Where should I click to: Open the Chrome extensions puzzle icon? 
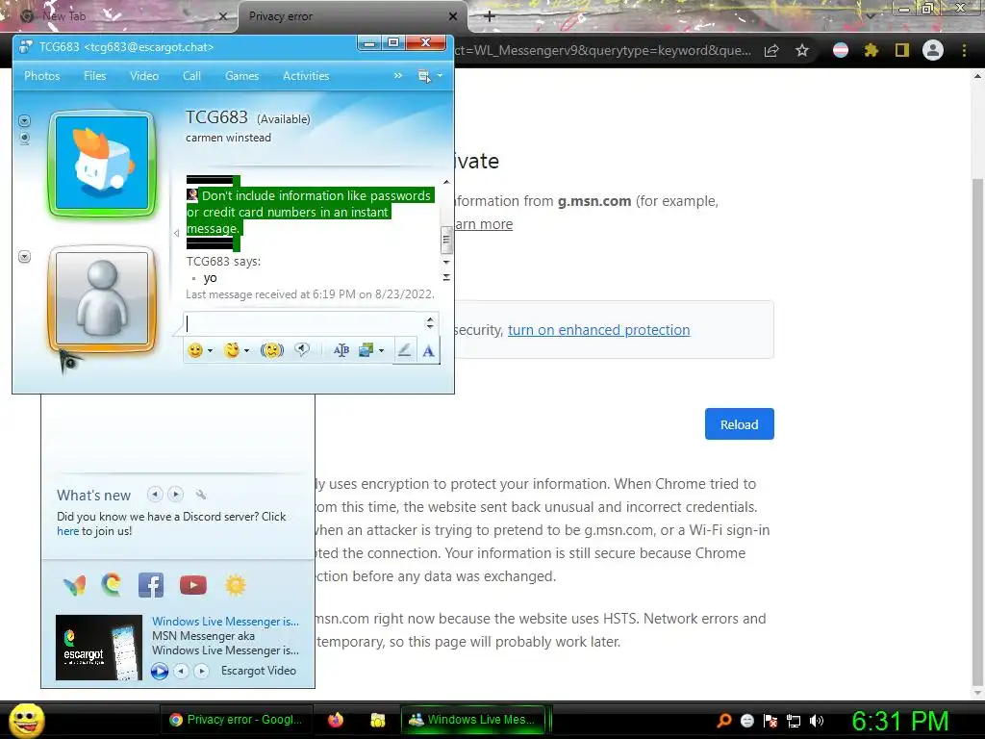[x=871, y=50]
